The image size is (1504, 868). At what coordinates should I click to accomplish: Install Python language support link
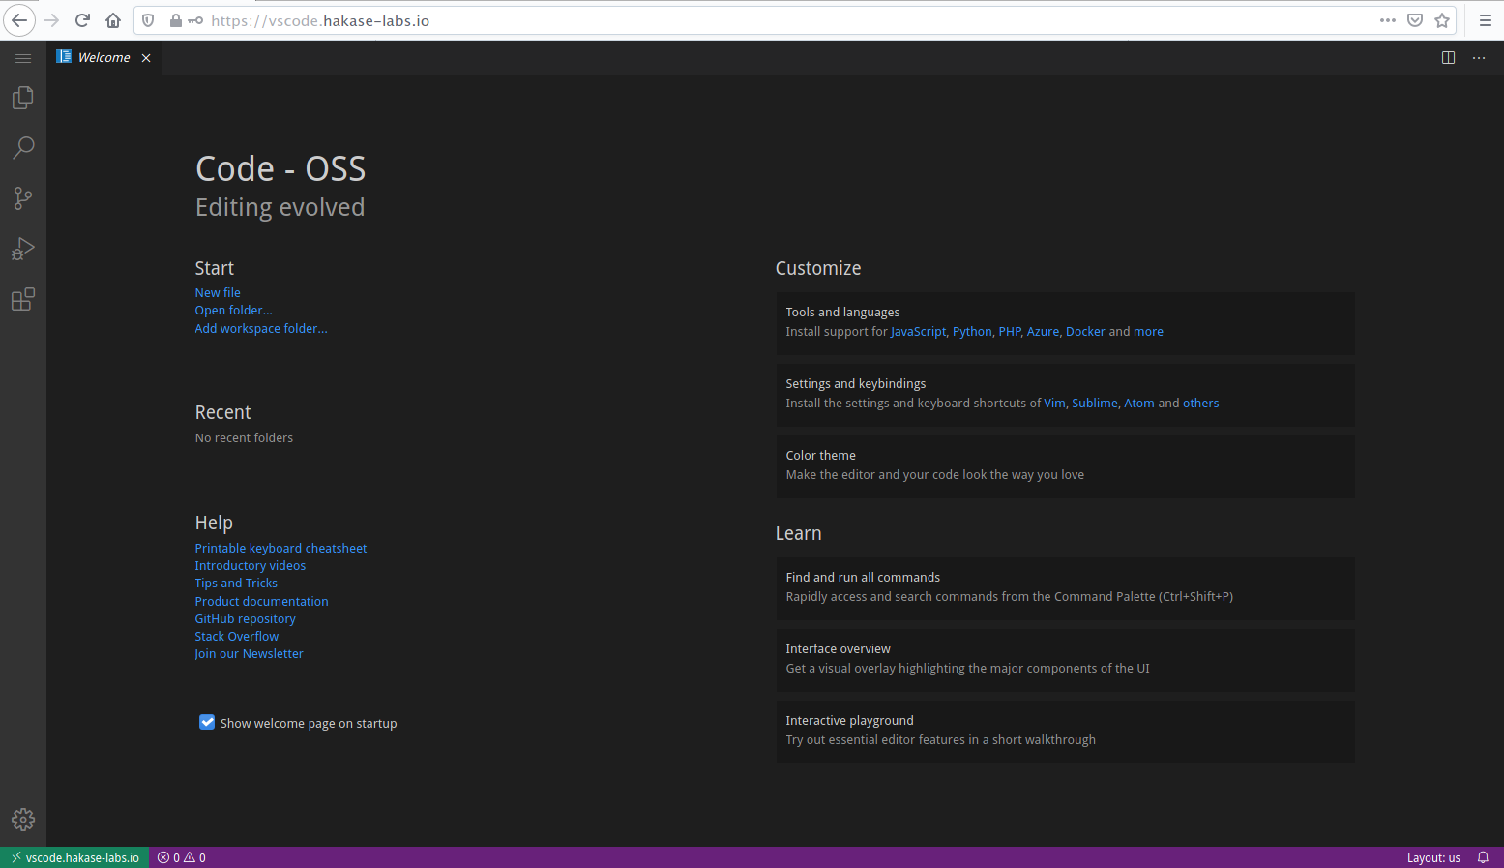(972, 332)
